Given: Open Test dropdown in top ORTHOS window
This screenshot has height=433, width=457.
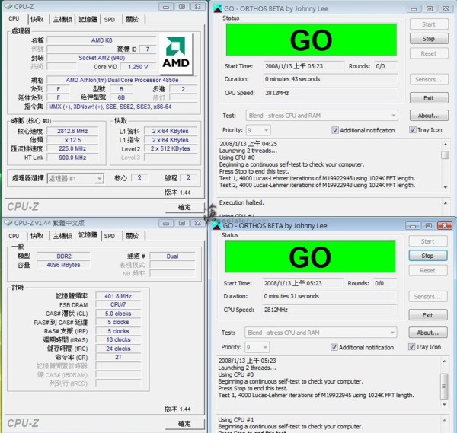Looking at the screenshot, I should (x=321, y=116).
